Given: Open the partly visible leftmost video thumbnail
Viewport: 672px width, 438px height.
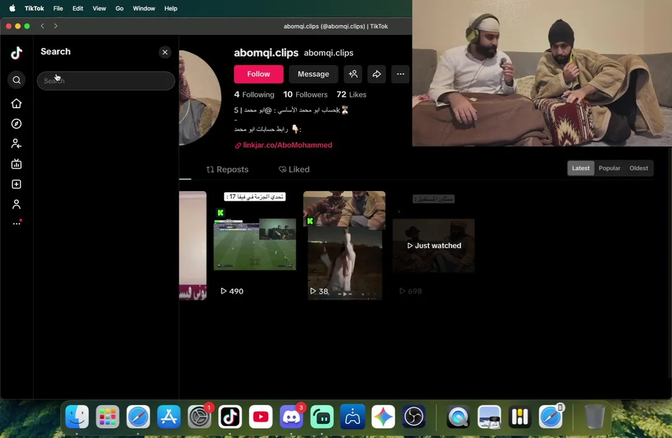Looking at the screenshot, I should [x=193, y=245].
